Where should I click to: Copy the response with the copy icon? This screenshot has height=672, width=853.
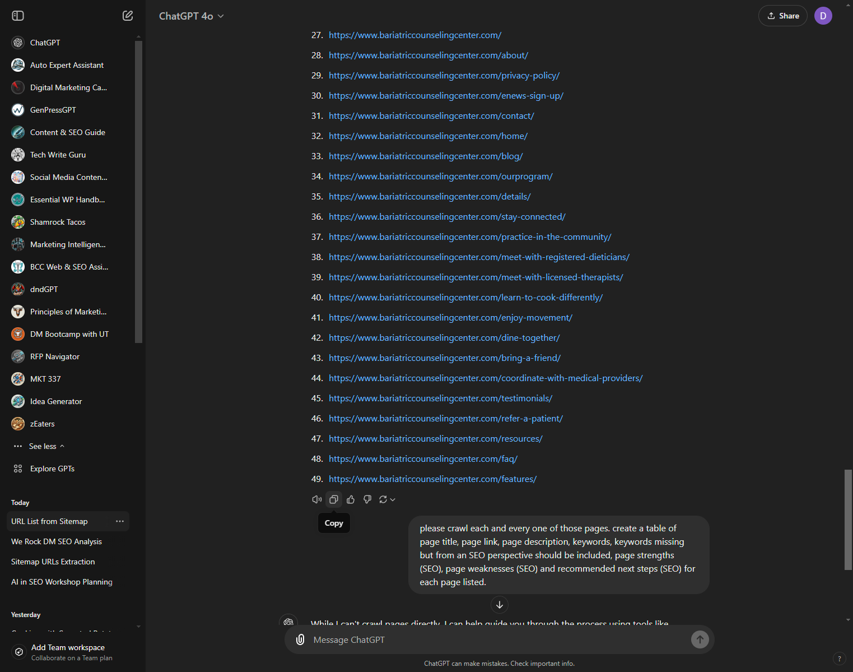334,499
